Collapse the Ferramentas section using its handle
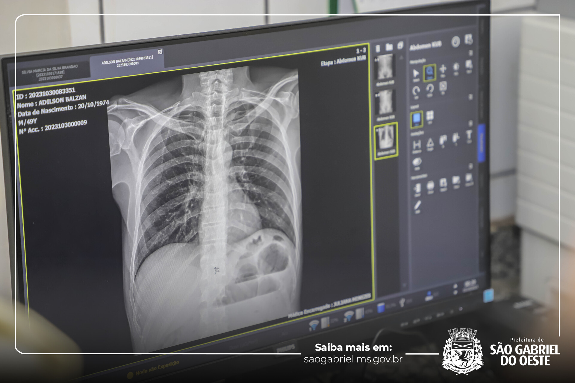 [x=471, y=166]
